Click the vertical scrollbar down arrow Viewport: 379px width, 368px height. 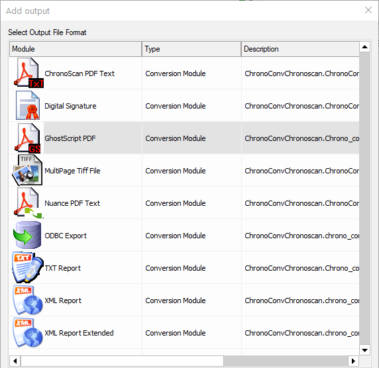click(x=364, y=350)
